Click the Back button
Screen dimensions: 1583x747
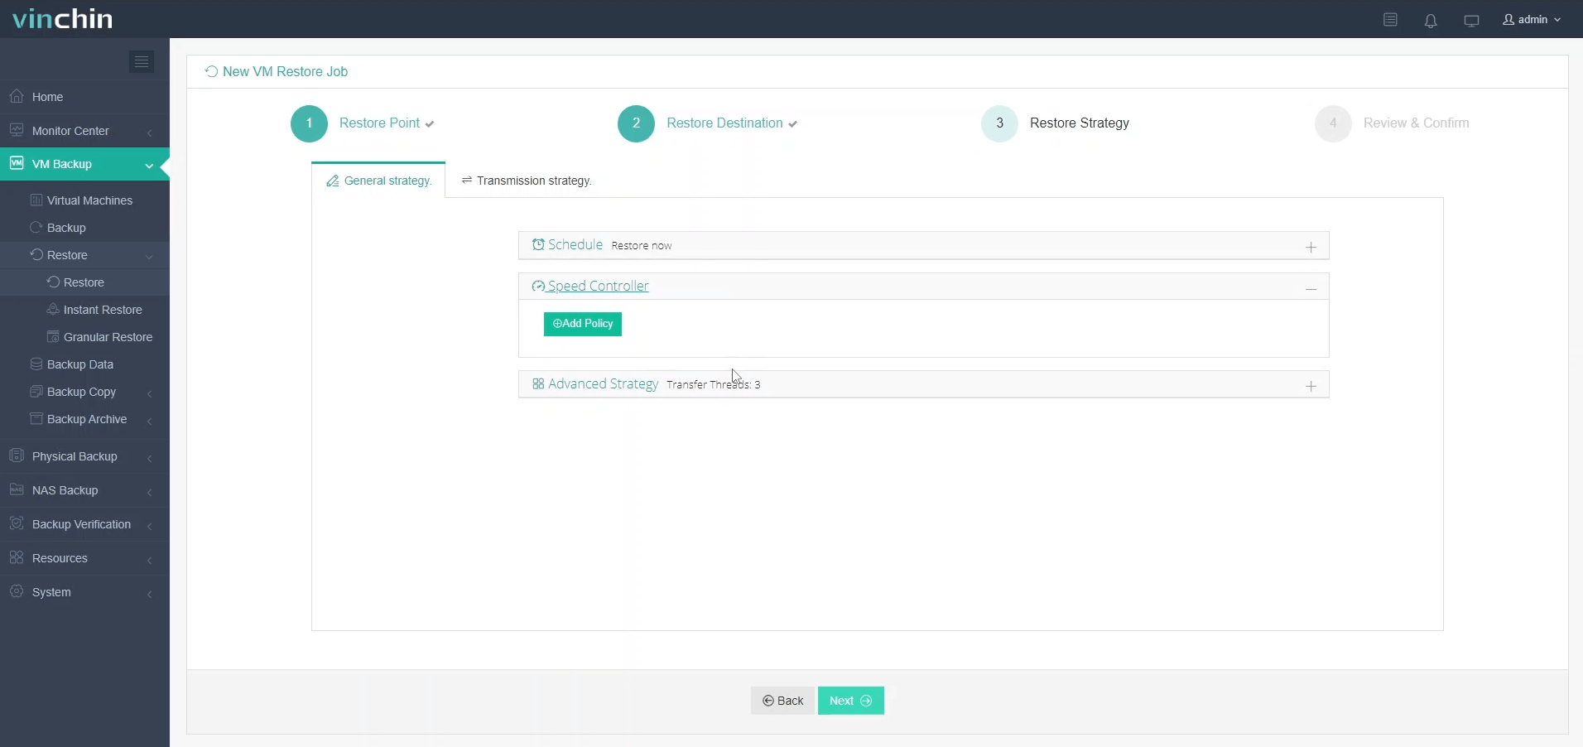[x=782, y=701]
